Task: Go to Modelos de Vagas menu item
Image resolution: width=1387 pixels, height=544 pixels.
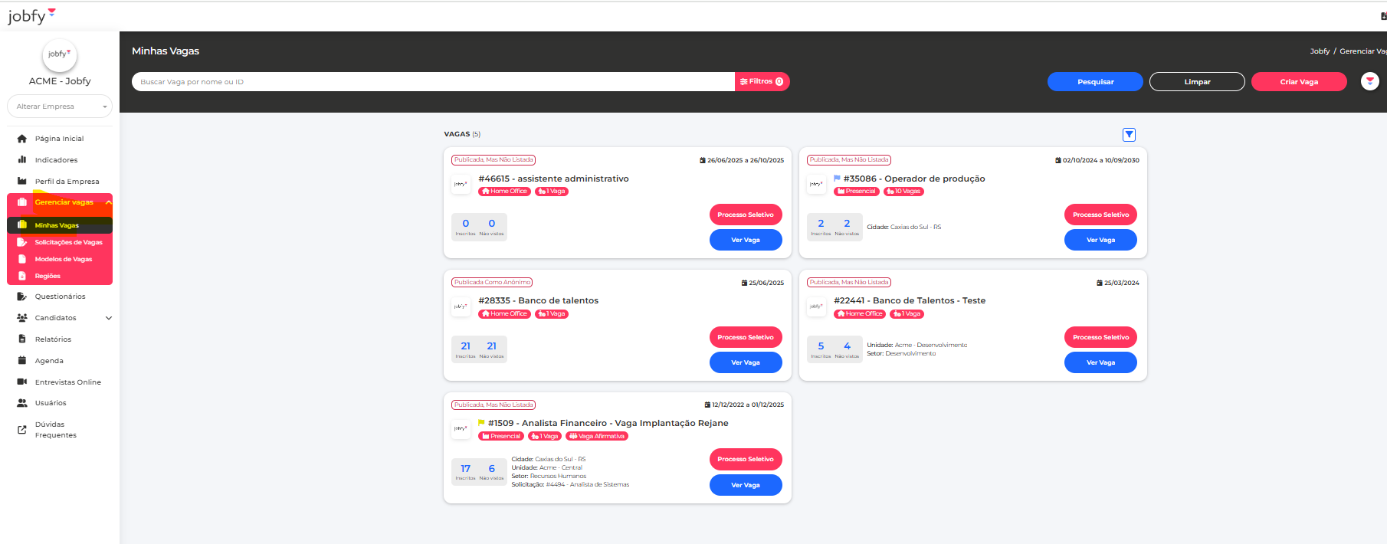Action: coord(63,259)
